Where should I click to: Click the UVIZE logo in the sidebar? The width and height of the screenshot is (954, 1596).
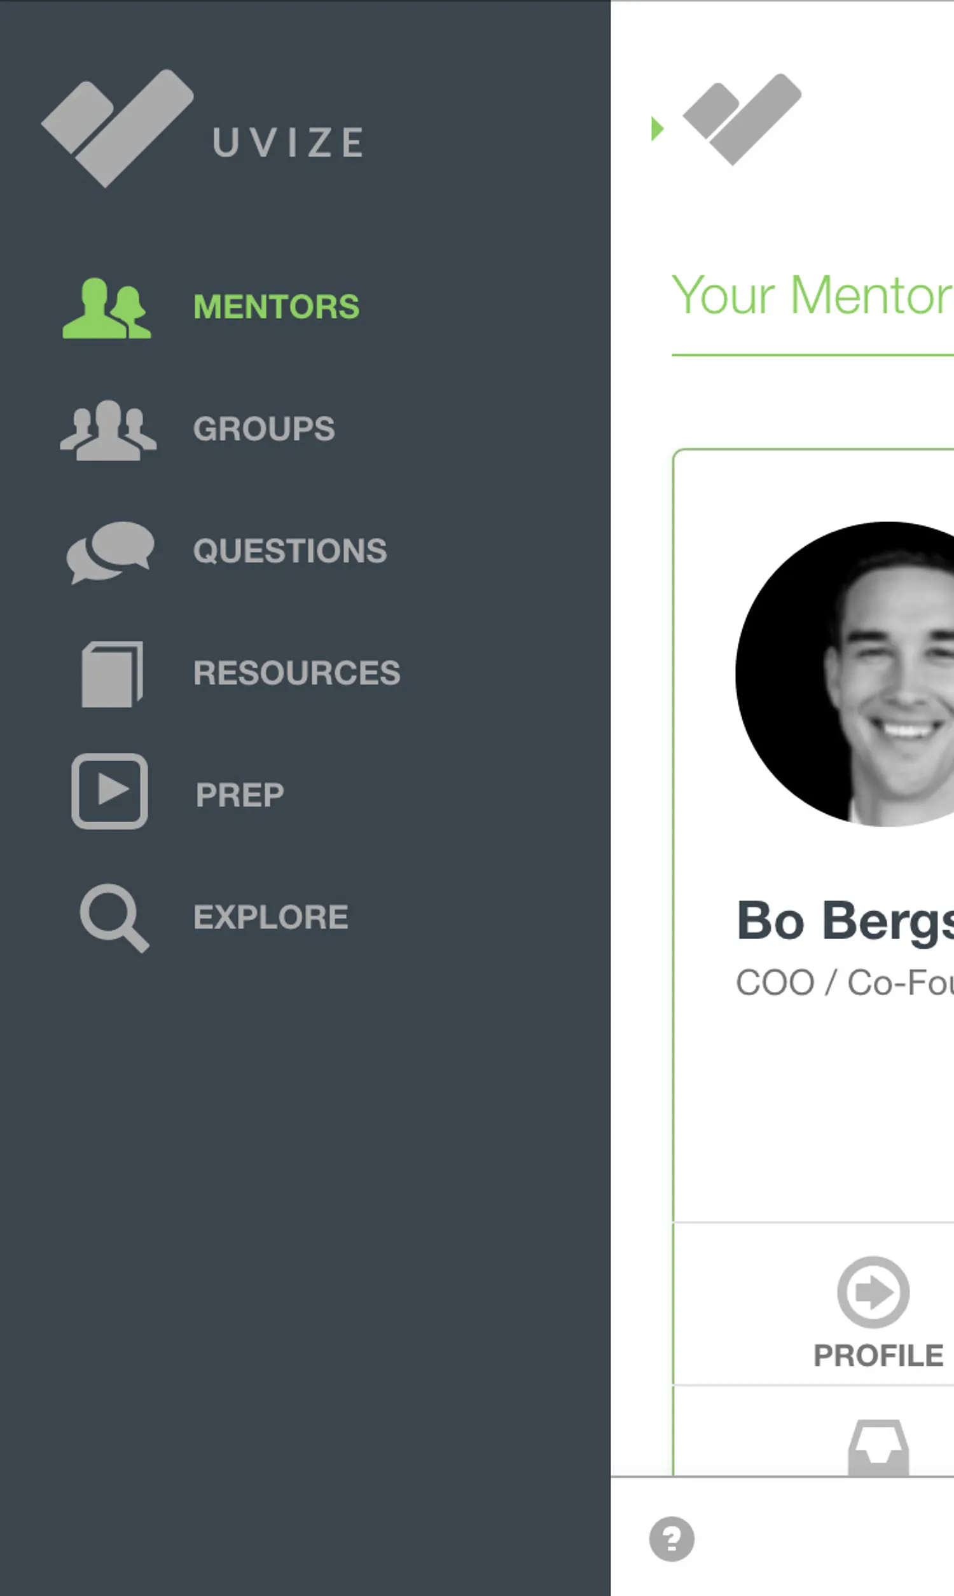click(x=202, y=128)
